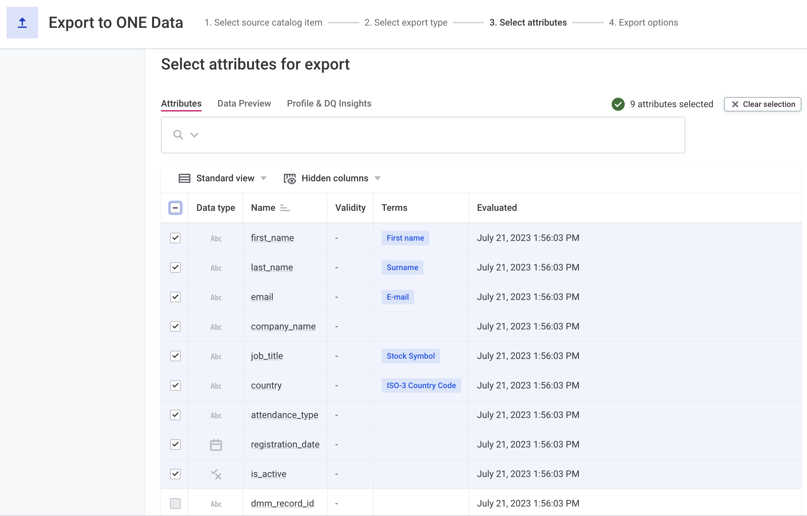The height and width of the screenshot is (516, 807).
Task: Expand the Standard view dropdown
Action: [264, 178]
